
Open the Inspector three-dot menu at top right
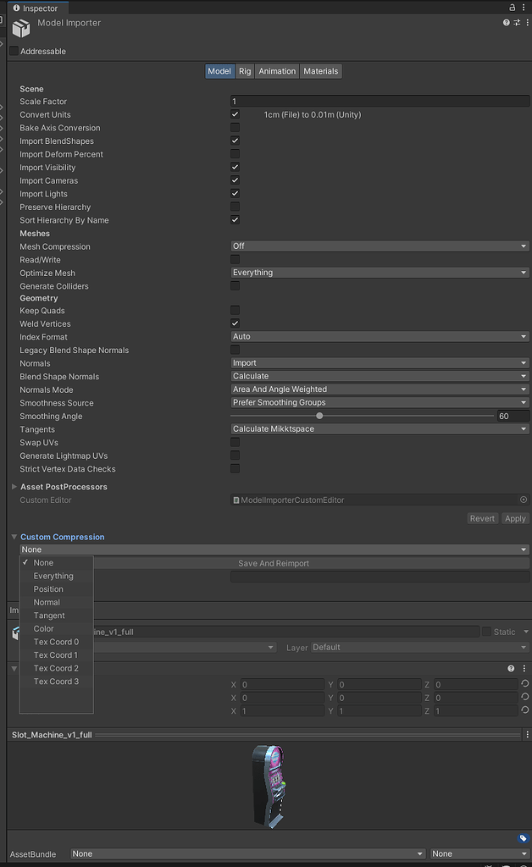(x=525, y=7)
